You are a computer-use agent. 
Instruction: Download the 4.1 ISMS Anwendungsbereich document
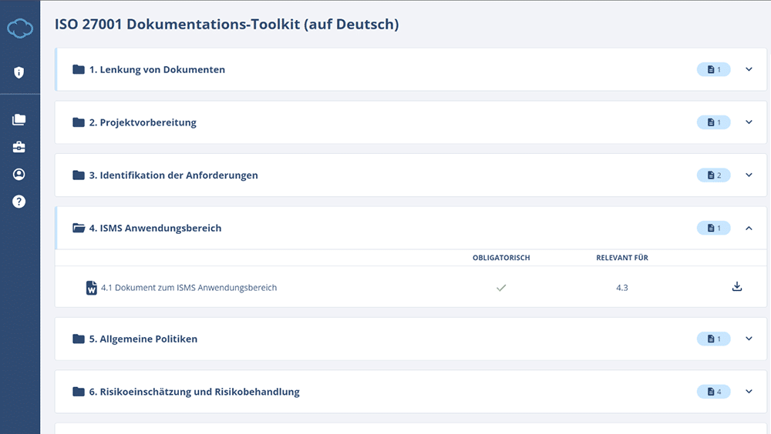click(x=736, y=287)
